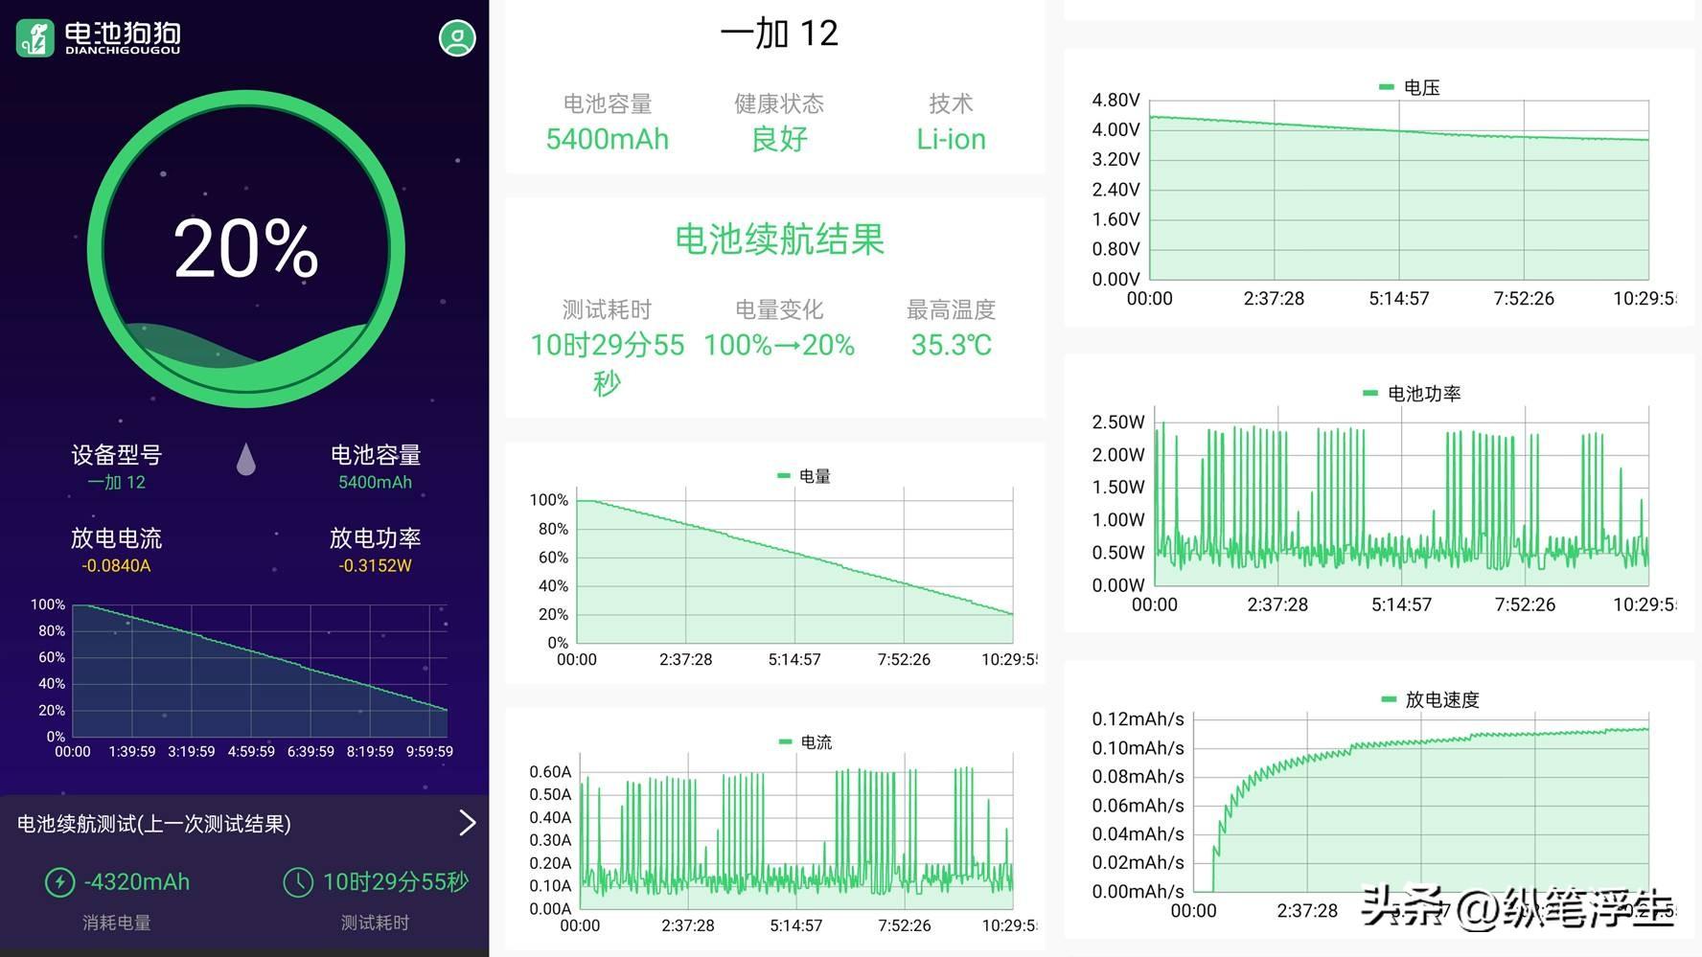Tap the dark battery level chart
Viewport: 1702px width, 957px height.
click(x=260, y=671)
